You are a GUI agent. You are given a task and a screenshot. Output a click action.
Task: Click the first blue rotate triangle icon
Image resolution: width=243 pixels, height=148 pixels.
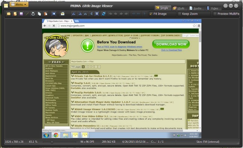point(74,14)
